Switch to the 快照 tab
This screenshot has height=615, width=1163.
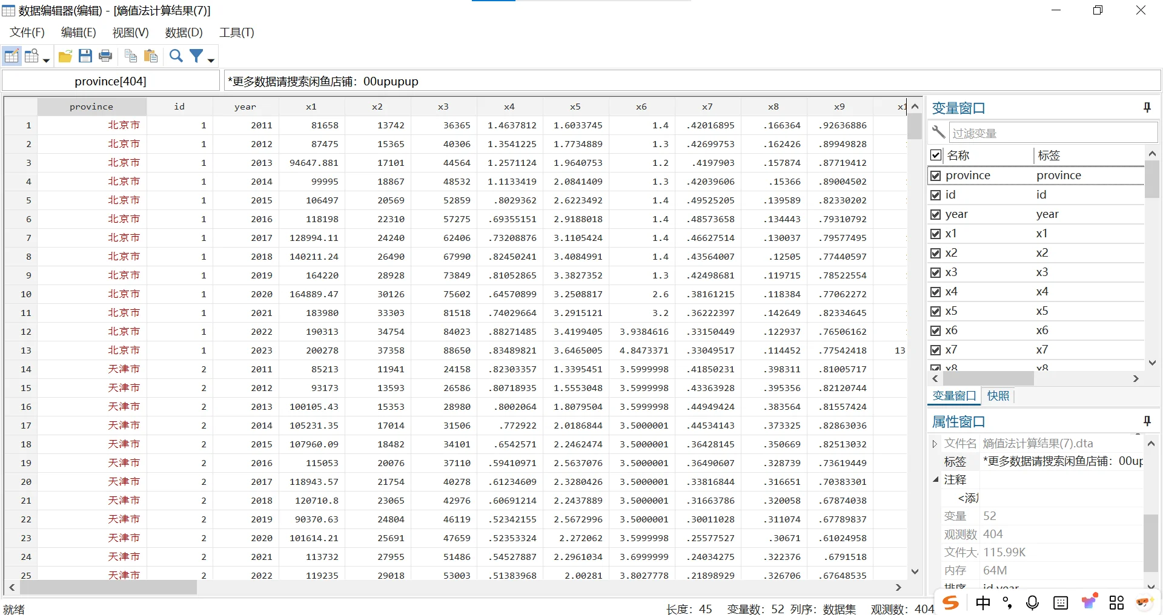click(998, 395)
